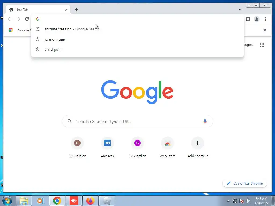Open AnyDesk from the taskbar
The width and height of the screenshot is (275, 206).
pyautogui.click(x=74, y=201)
